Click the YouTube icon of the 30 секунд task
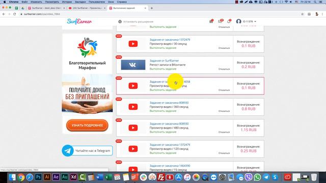The width and height of the screenshot is (326, 183). coord(133,44)
